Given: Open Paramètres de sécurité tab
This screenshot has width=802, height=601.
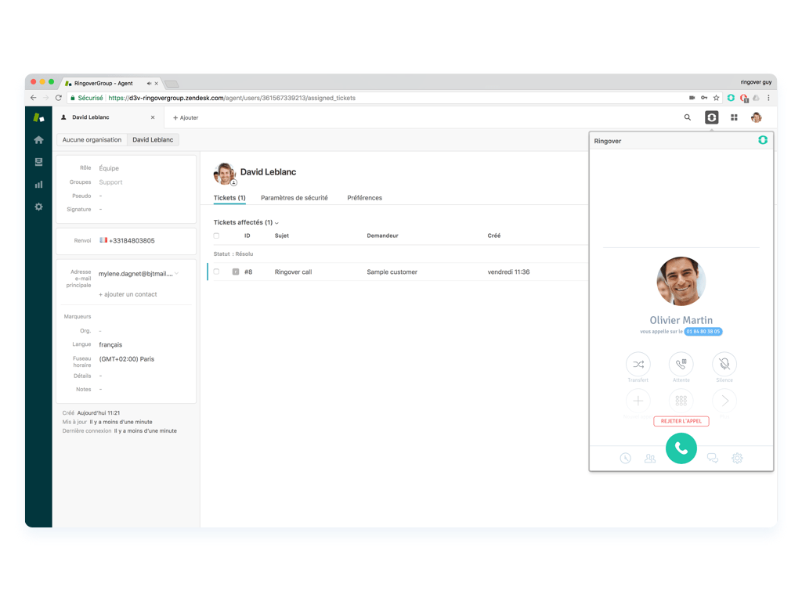Looking at the screenshot, I should [294, 198].
